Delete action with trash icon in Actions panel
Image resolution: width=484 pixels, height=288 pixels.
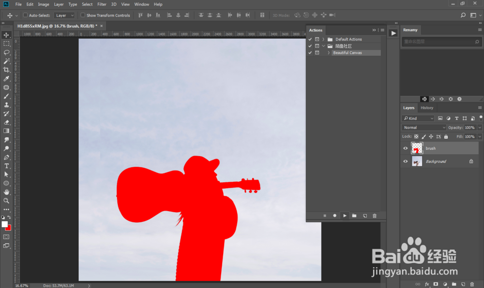coord(375,216)
